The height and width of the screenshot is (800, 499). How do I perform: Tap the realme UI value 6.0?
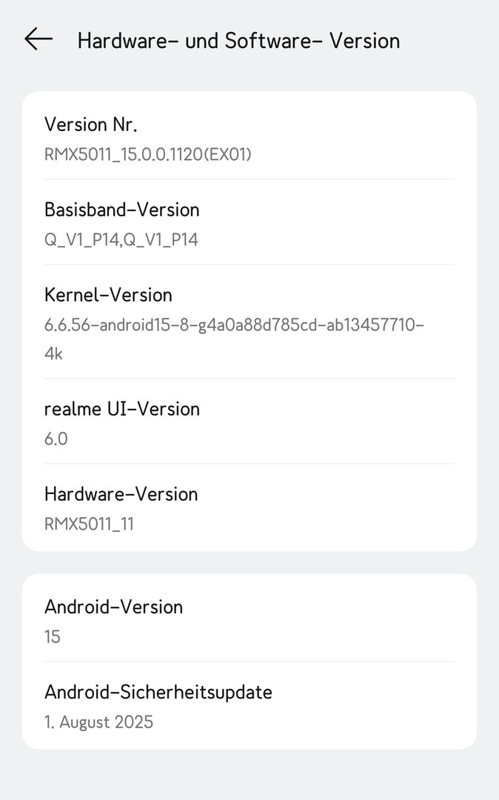click(56, 439)
